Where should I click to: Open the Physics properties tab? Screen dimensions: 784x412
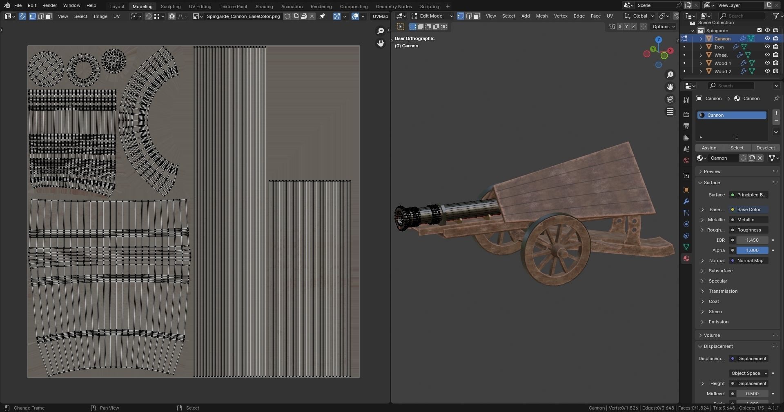coord(686,224)
